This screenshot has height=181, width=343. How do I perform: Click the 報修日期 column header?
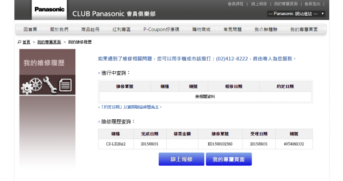[x=233, y=86]
